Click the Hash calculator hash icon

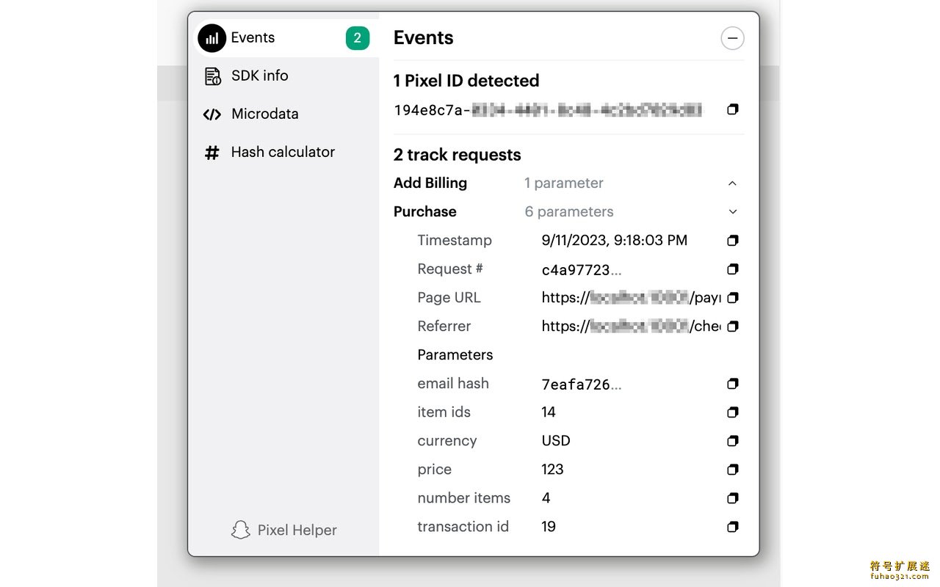point(212,153)
